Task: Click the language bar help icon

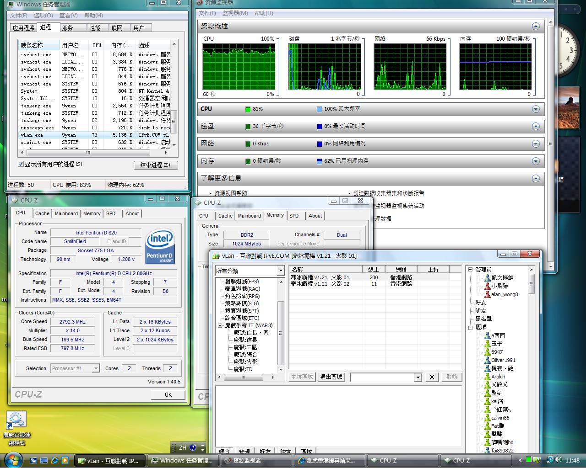Action: click(193, 448)
